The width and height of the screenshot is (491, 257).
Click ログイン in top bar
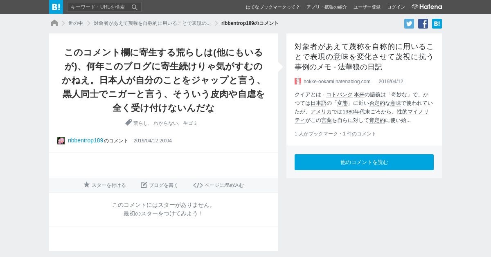396,7
